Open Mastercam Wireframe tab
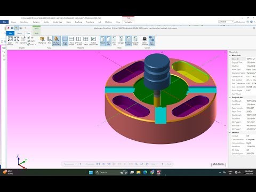 pos(24,22)
